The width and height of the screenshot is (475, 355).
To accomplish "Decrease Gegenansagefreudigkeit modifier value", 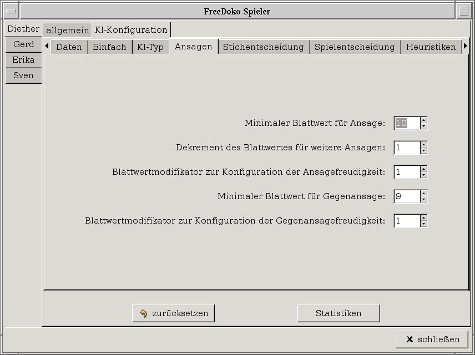I will [x=424, y=224].
